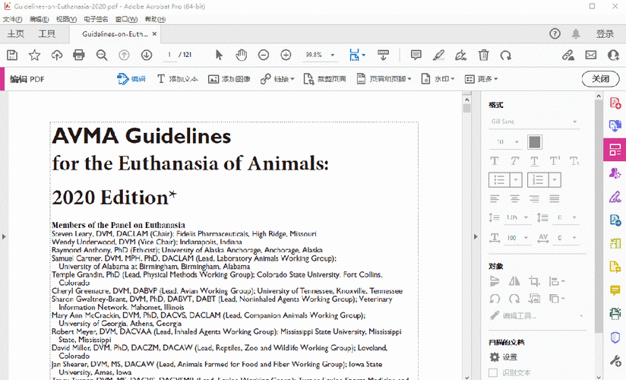Enable the 识别文本 checkbox
The height and width of the screenshot is (380, 626).
click(493, 372)
